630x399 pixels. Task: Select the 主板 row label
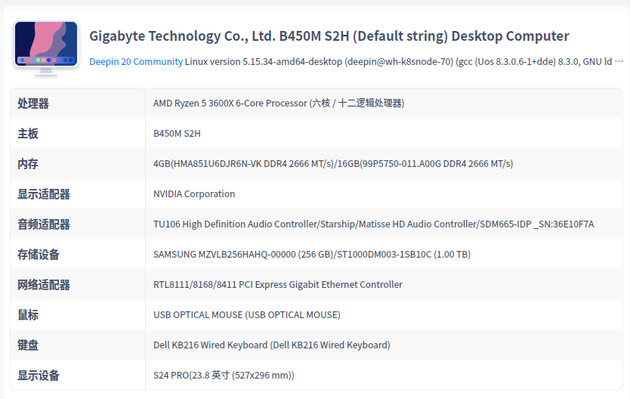point(28,134)
